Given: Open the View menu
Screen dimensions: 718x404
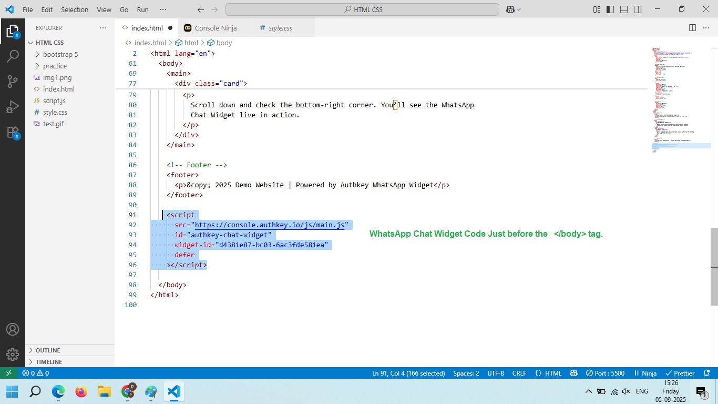Looking at the screenshot, I should tap(104, 9).
